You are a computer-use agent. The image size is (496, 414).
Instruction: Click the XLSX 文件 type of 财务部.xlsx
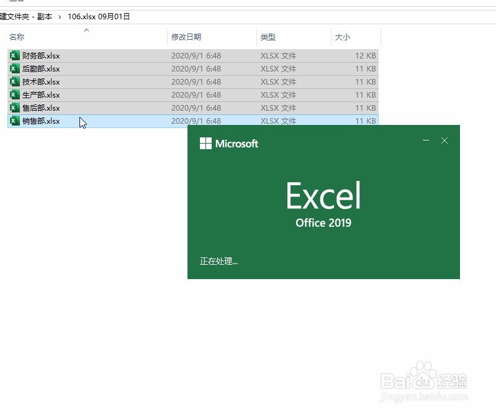(x=278, y=56)
